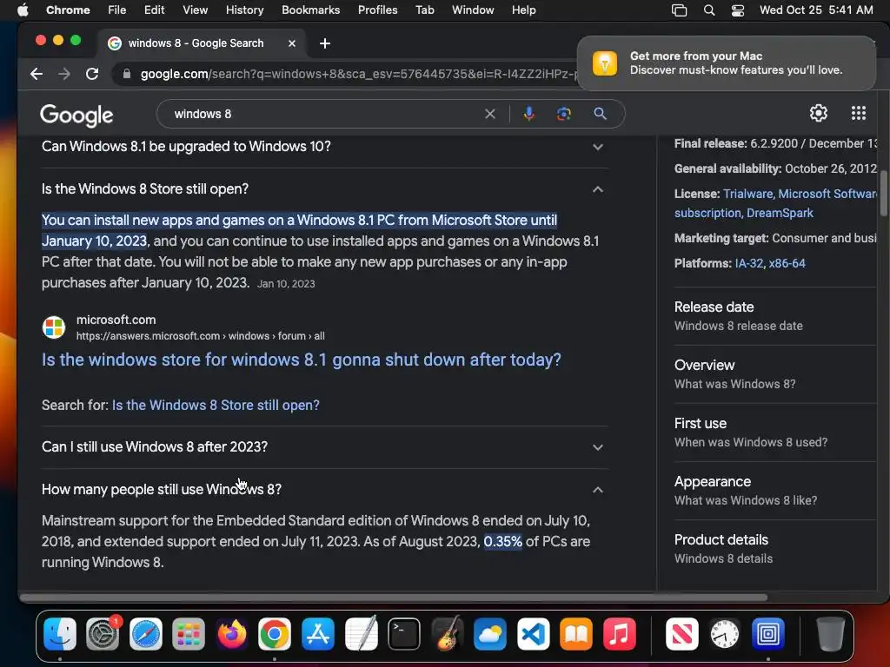Open Books app from the dock
Screen dimensions: 890x667
pos(576,633)
